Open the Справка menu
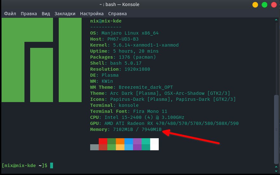280x175 pixels. coord(117,14)
